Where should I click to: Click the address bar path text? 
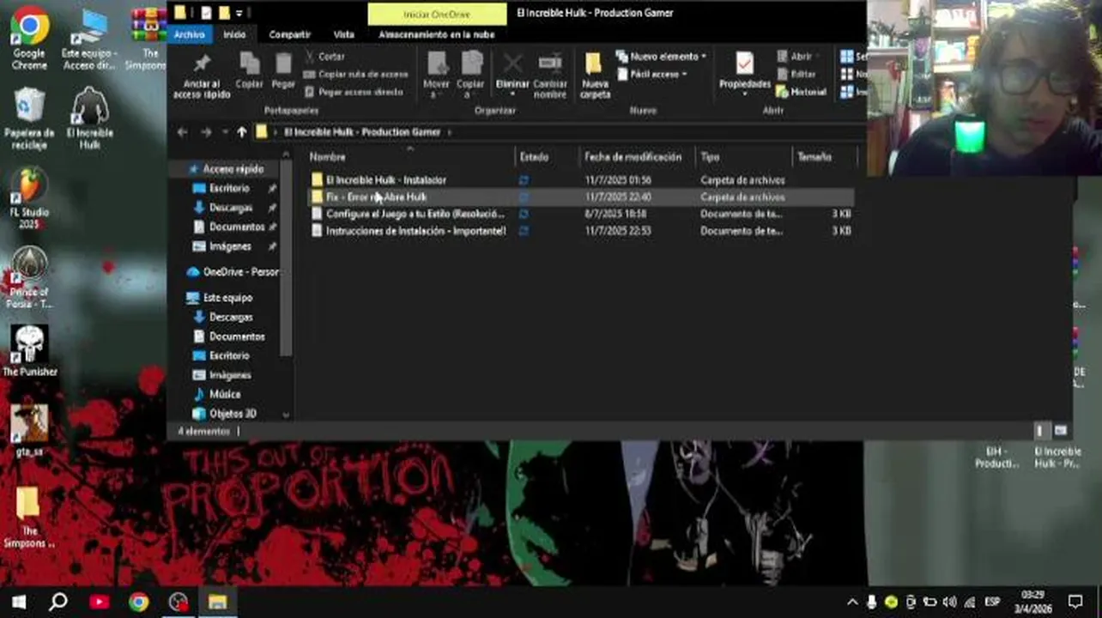click(x=361, y=132)
